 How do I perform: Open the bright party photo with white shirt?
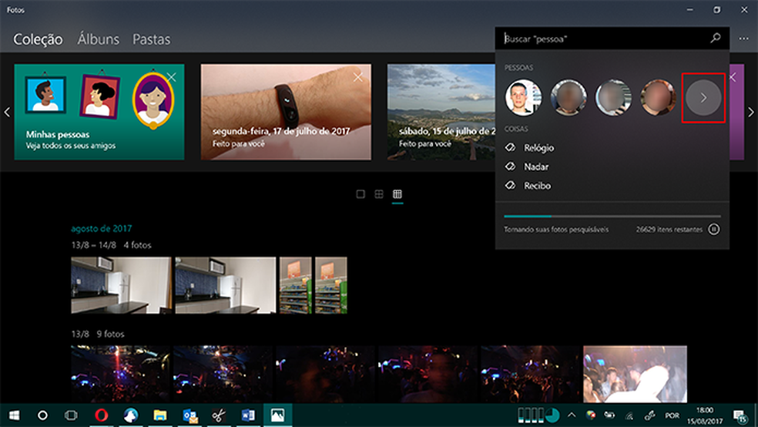click(635, 374)
